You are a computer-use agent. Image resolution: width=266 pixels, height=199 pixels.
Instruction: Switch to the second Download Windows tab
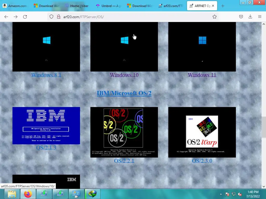139,6
